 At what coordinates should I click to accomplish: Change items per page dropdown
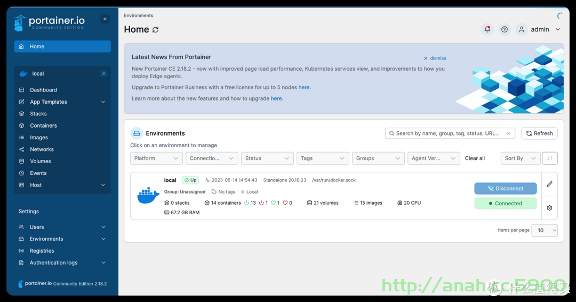pos(545,230)
